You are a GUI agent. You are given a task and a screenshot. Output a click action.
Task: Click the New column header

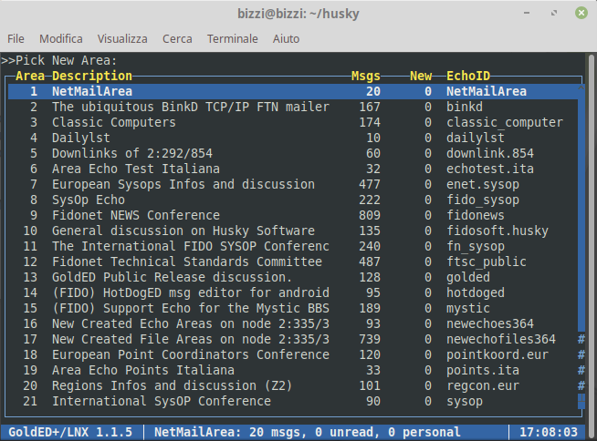click(421, 76)
